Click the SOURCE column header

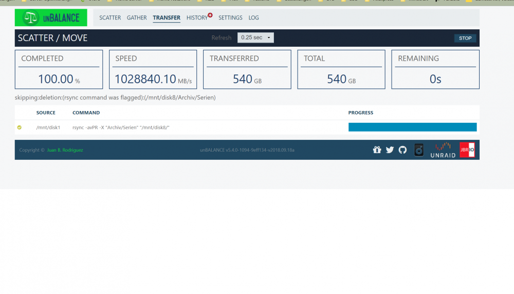[46, 113]
